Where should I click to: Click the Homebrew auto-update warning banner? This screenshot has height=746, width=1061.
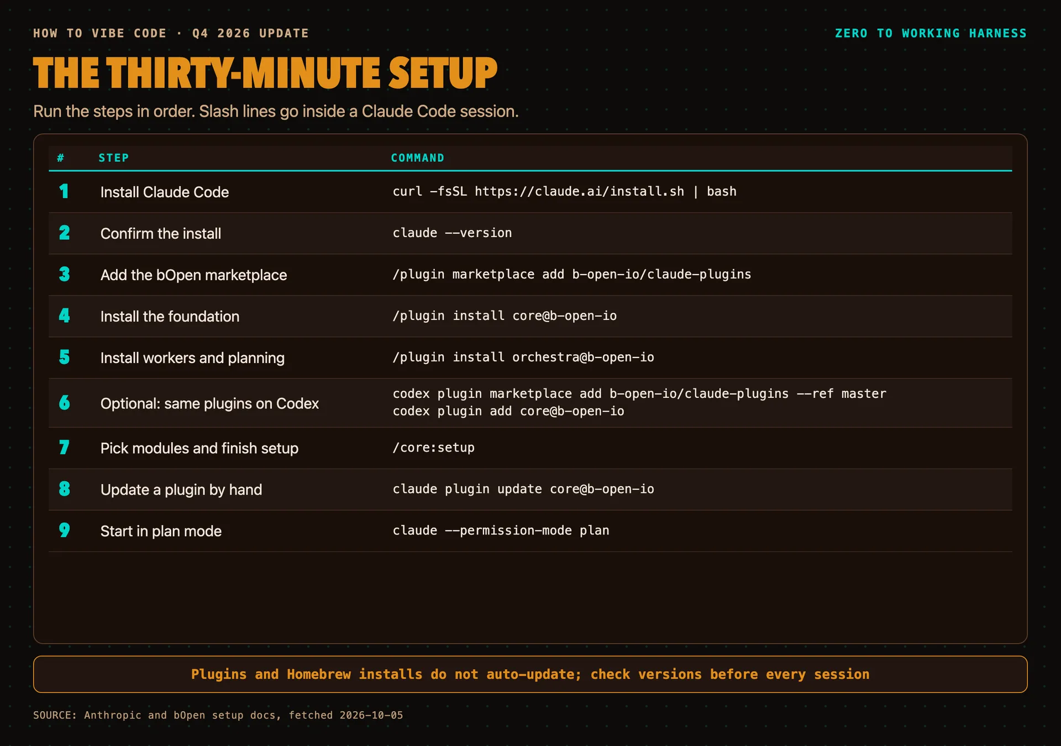[x=530, y=674]
